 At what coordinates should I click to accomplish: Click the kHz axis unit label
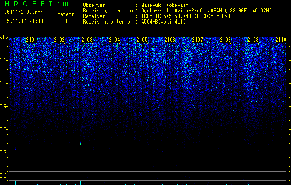point(4,37)
